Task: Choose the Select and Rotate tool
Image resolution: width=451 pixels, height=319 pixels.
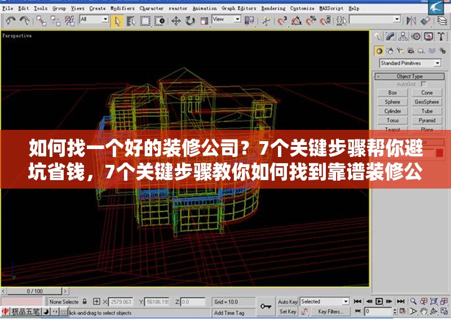Action: tap(190, 21)
